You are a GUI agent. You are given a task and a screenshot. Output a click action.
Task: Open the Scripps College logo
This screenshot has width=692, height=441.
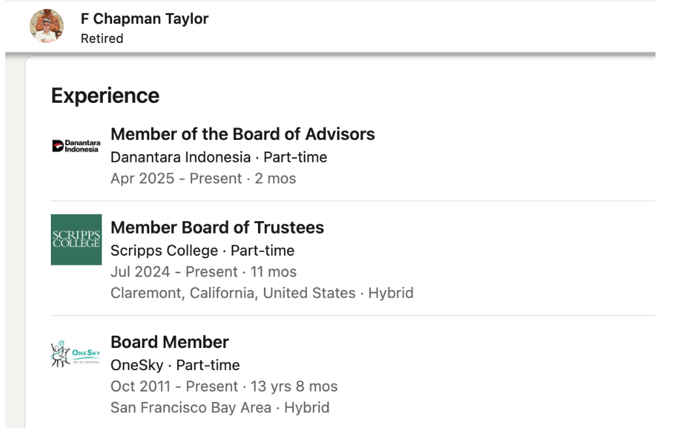tap(76, 239)
